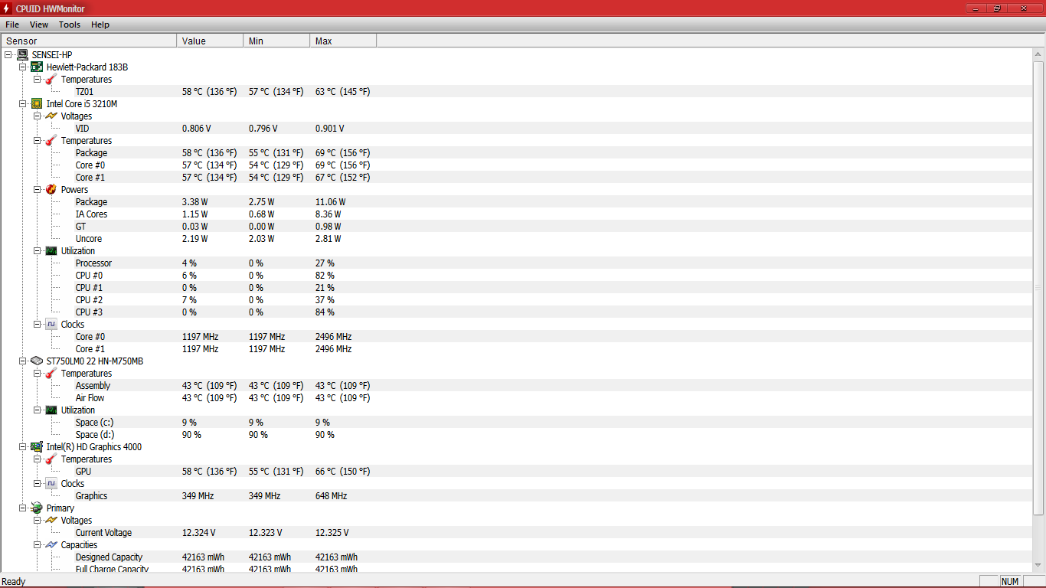Click the ST750LM0 hard drive icon
Image resolution: width=1046 pixels, height=588 pixels.
tap(37, 361)
